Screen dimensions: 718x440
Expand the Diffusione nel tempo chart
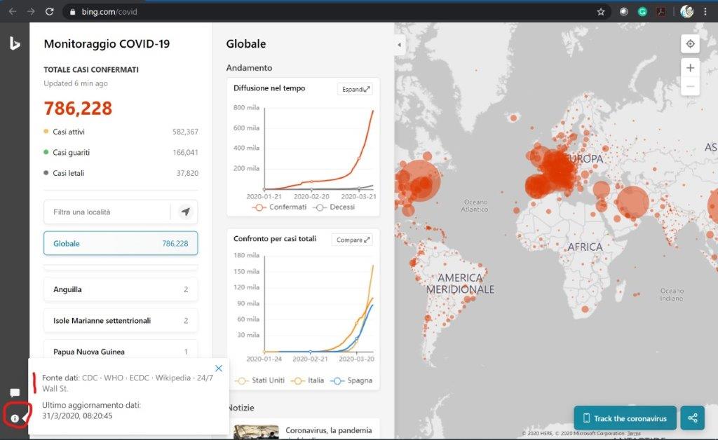click(355, 89)
